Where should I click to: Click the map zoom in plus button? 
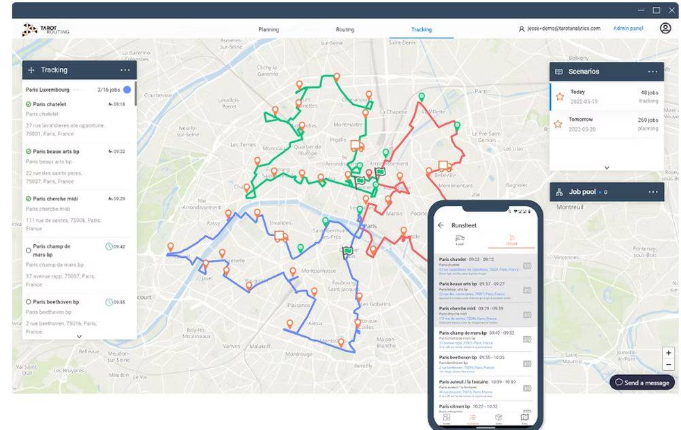(669, 353)
